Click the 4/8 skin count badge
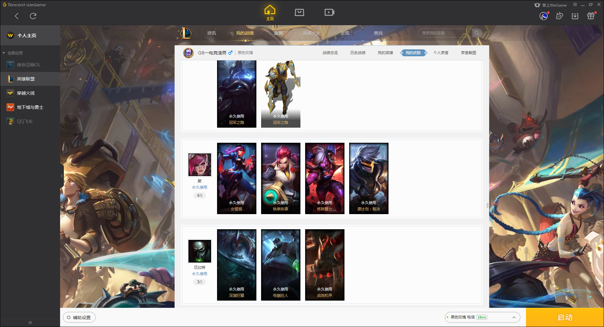 coord(200,196)
